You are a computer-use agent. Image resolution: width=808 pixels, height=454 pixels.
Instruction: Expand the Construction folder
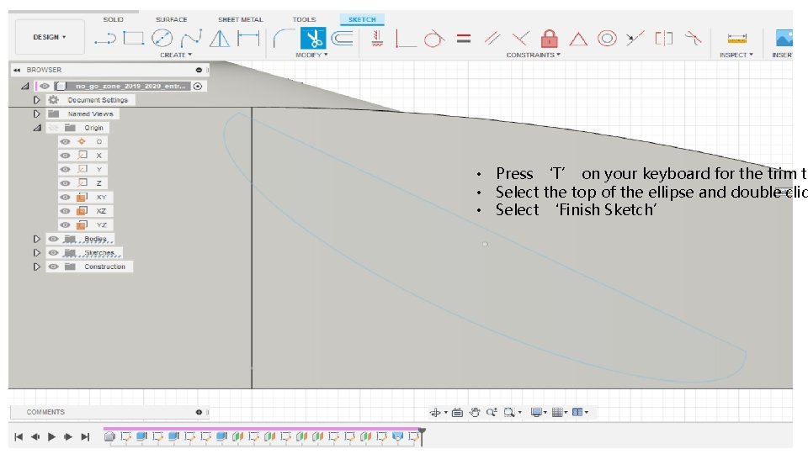pos(36,267)
